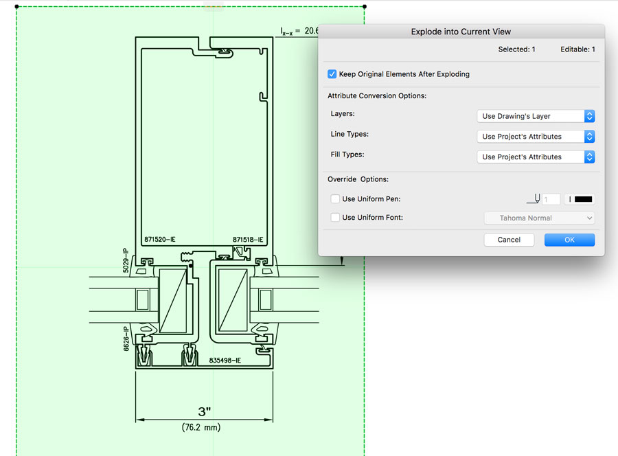Open the Layers dropdown showing Use Drawing's Layer

tap(536, 116)
